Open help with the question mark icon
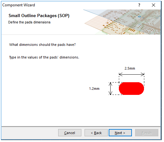Image resolution: width=164 pixels, height=142 pixels. pos(139,5)
